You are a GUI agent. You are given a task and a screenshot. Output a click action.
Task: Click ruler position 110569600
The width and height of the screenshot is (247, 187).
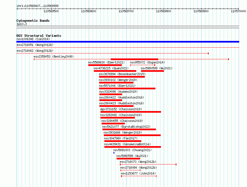(89, 11)
